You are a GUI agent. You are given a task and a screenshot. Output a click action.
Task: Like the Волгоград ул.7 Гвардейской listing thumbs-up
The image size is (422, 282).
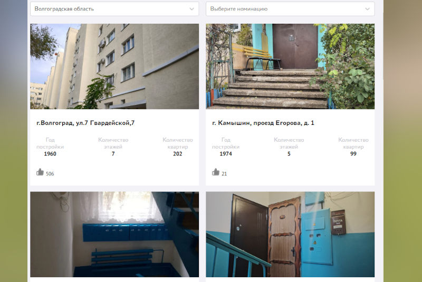click(x=40, y=172)
